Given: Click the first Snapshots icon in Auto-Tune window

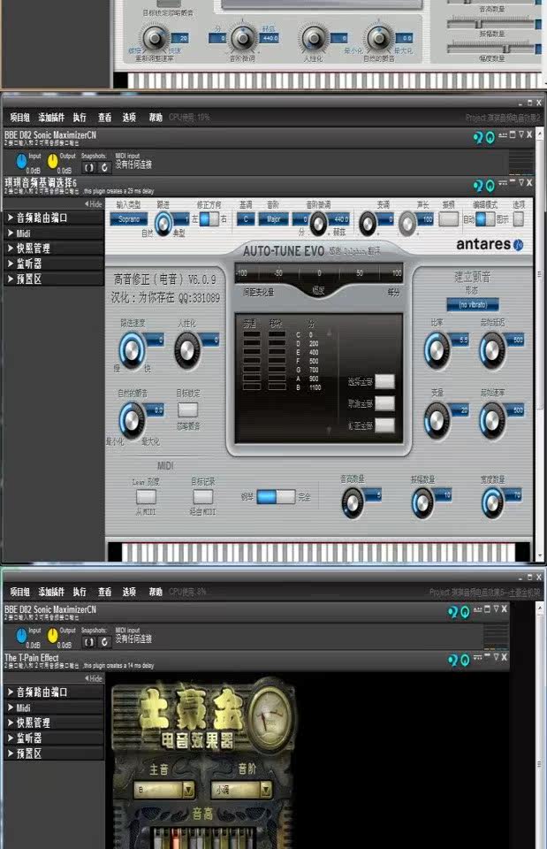Looking at the screenshot, I should click(88, 167).
